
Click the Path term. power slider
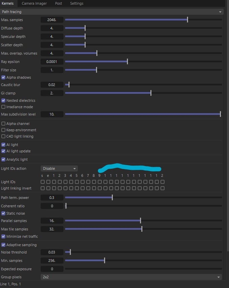(x=143, y=198)
